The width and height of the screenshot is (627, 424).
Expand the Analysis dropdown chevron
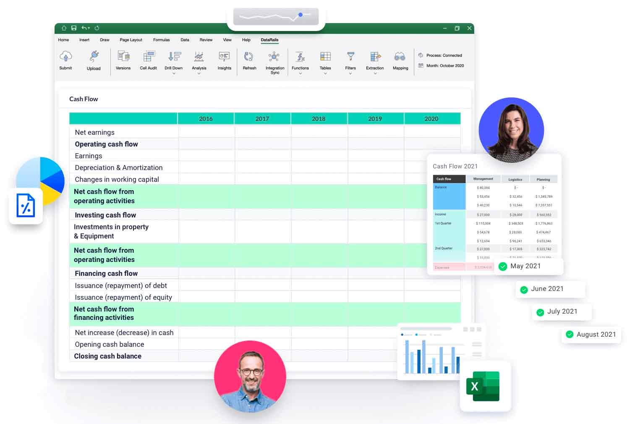click(x=199, y=73)
